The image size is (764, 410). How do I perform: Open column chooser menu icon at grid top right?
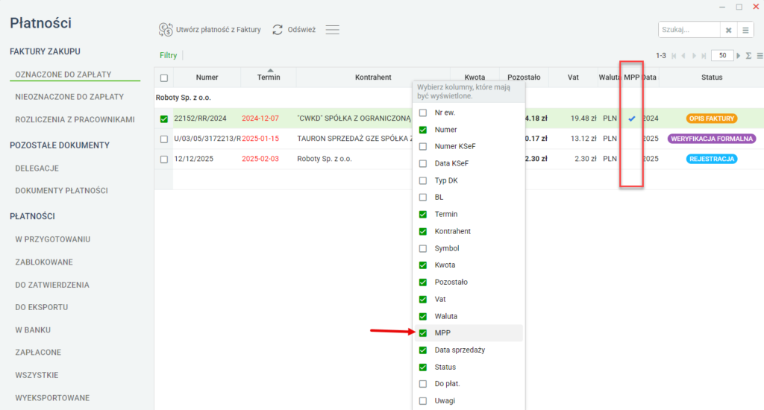click(x=760, y=56)
